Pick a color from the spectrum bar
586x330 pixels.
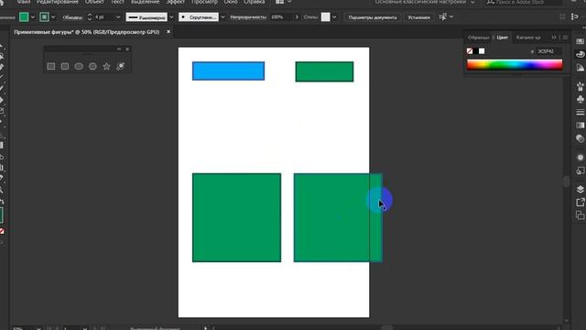(x=515, y=65)
